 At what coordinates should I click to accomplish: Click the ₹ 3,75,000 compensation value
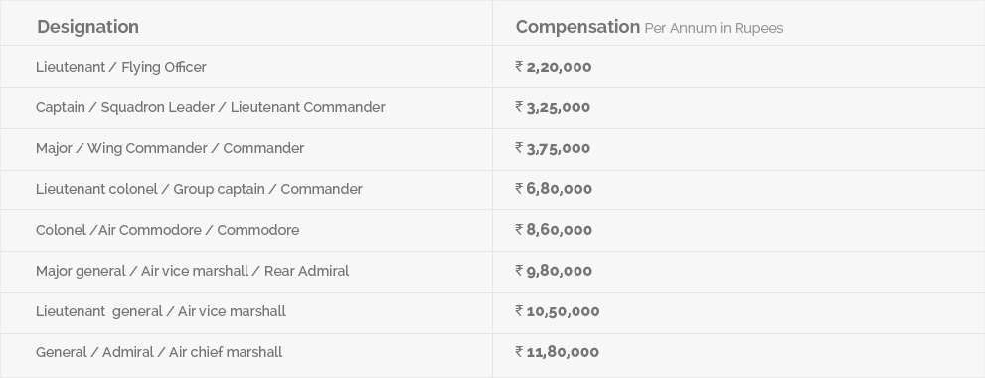coord(553,148)
